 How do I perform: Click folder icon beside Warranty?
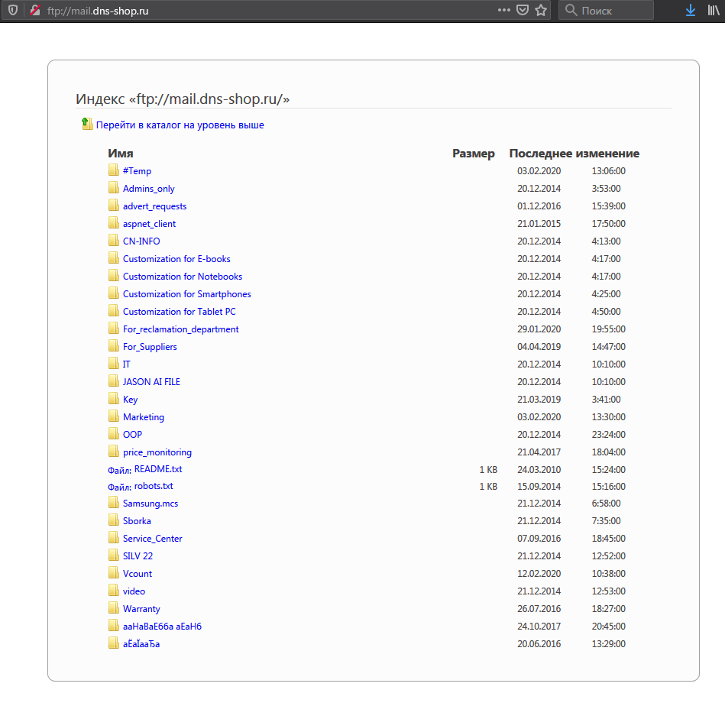tap(114, 607)
